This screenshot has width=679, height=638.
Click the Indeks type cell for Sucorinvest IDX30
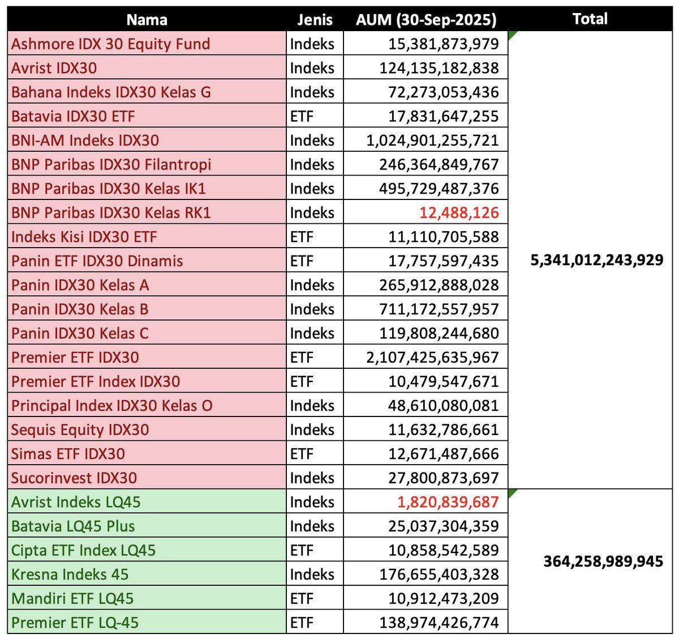pyautogui.click(x=315, y=478)
